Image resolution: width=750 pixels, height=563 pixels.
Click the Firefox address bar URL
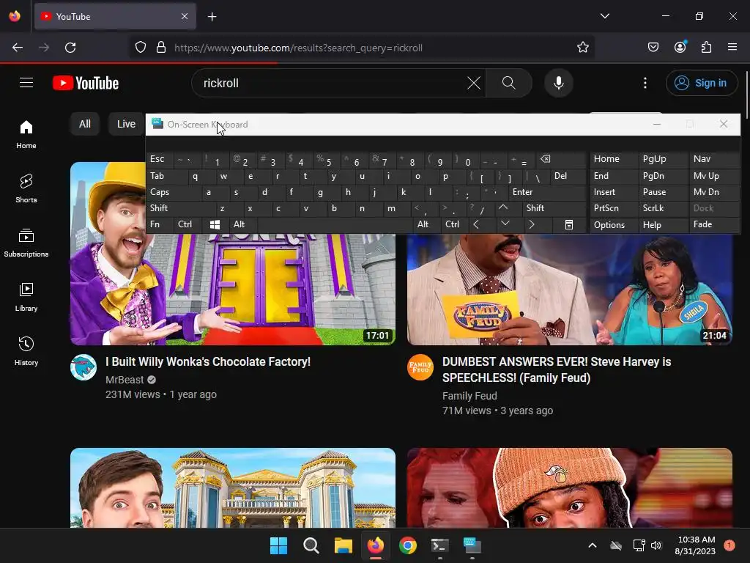coord(298,48)
